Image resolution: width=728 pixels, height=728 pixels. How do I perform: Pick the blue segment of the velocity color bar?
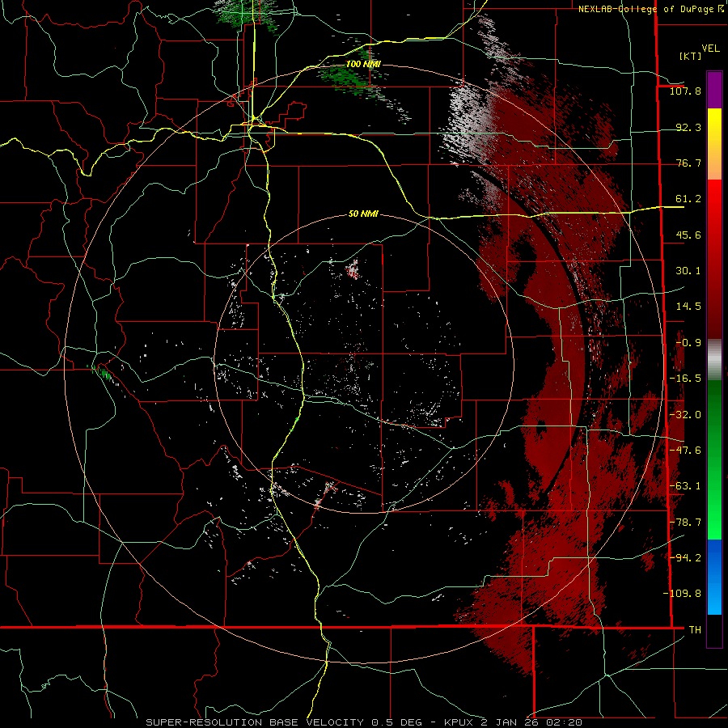714,577
